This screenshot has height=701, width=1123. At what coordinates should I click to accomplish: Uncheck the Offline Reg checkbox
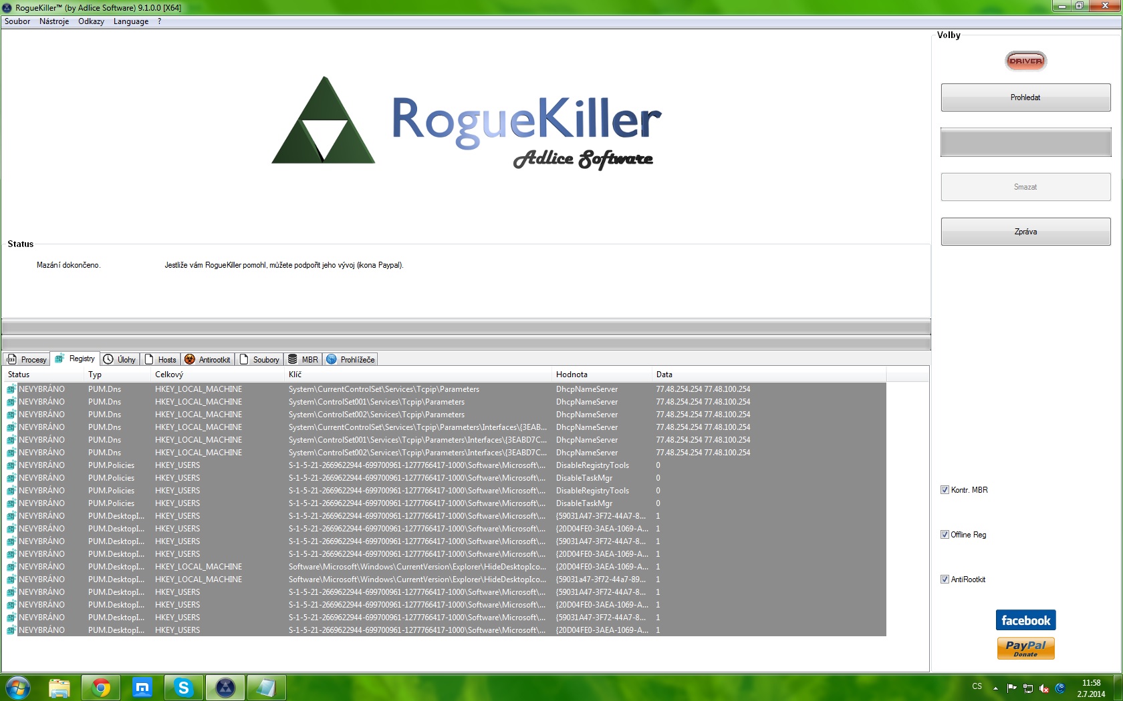coord(945,535)
